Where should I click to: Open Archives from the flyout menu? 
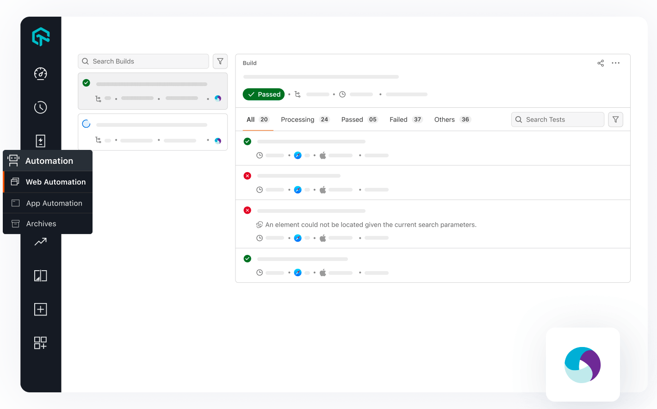(48, 223)
